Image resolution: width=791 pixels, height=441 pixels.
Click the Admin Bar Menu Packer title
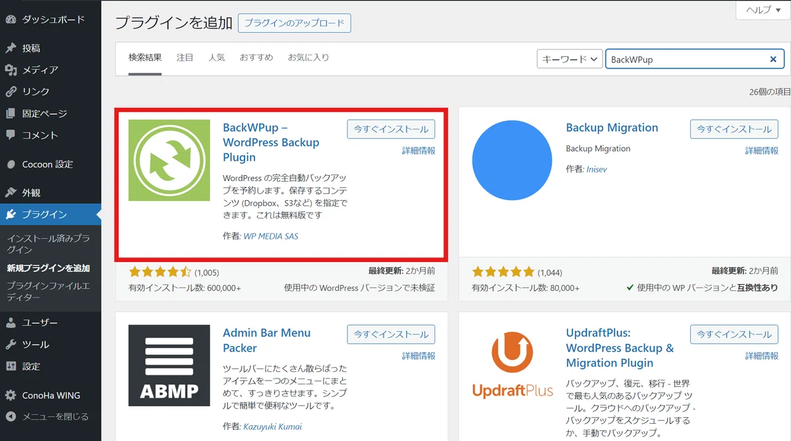tap(266, 340)
